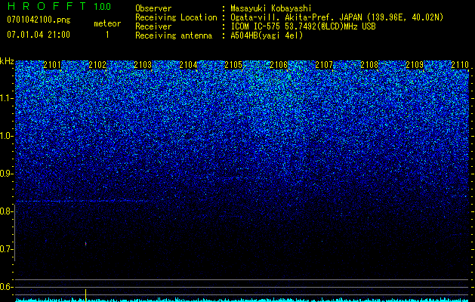Screen dimensions: 475x302
Task: Click the 2103 time marker
Action: point(143,65)
